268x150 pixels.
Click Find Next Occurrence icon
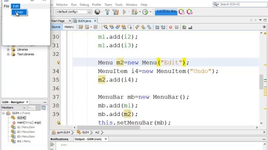pyautogui.click(x=118, y=27)
